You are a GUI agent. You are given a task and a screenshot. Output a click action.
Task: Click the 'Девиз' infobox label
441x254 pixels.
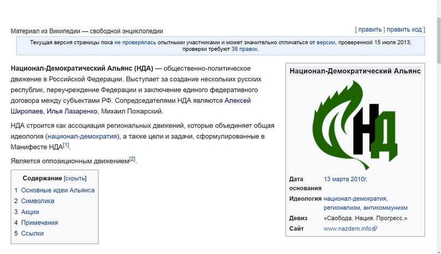click(x=298, y=218)
